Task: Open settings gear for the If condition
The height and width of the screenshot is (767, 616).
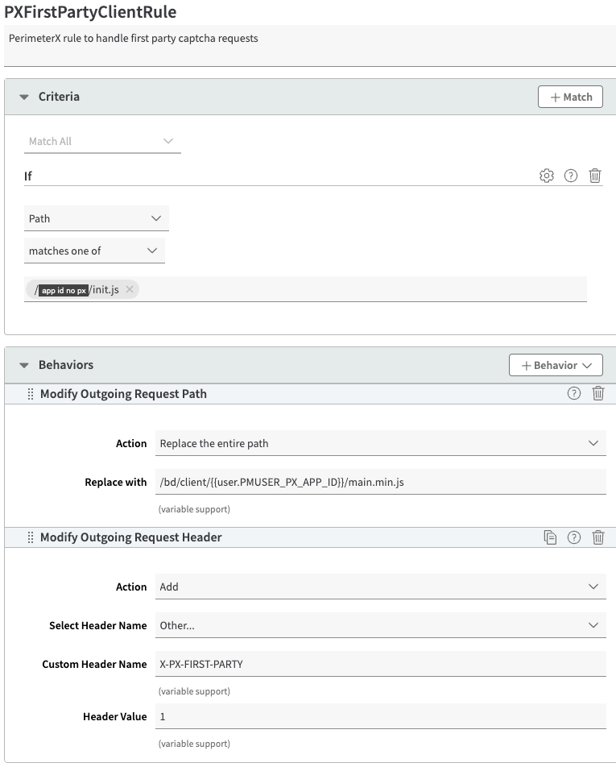Action: pos(547,176)
